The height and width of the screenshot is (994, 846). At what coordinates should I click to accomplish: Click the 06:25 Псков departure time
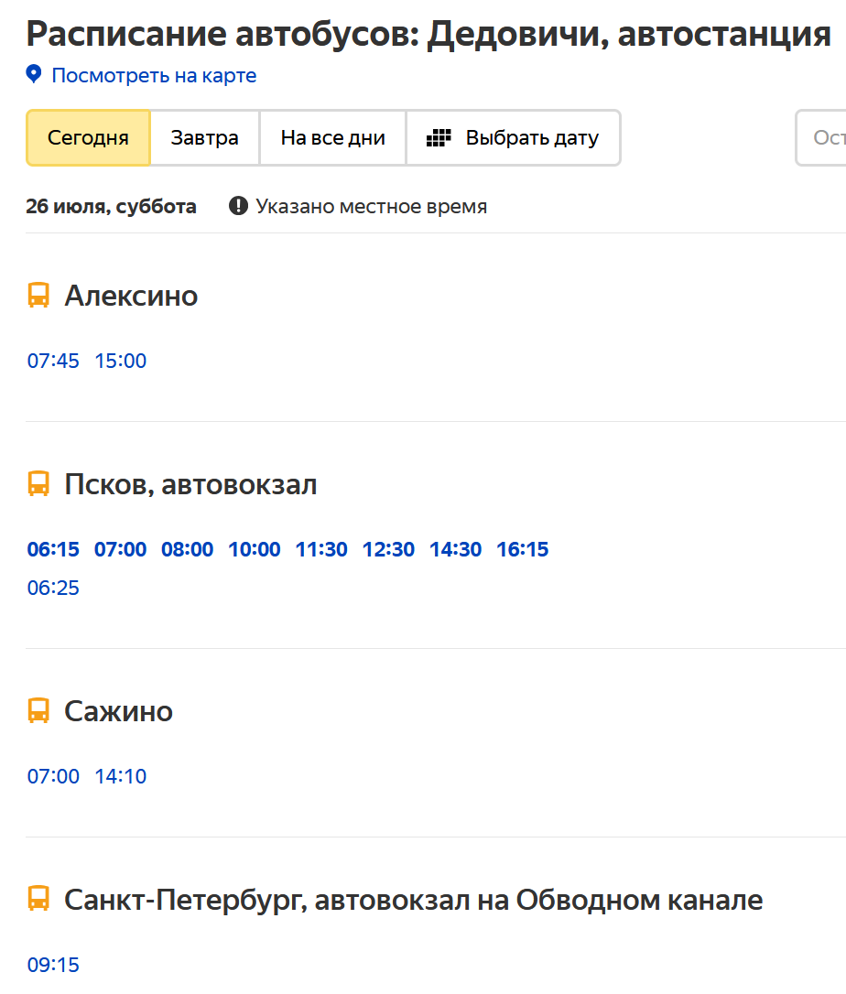point(53,588)
